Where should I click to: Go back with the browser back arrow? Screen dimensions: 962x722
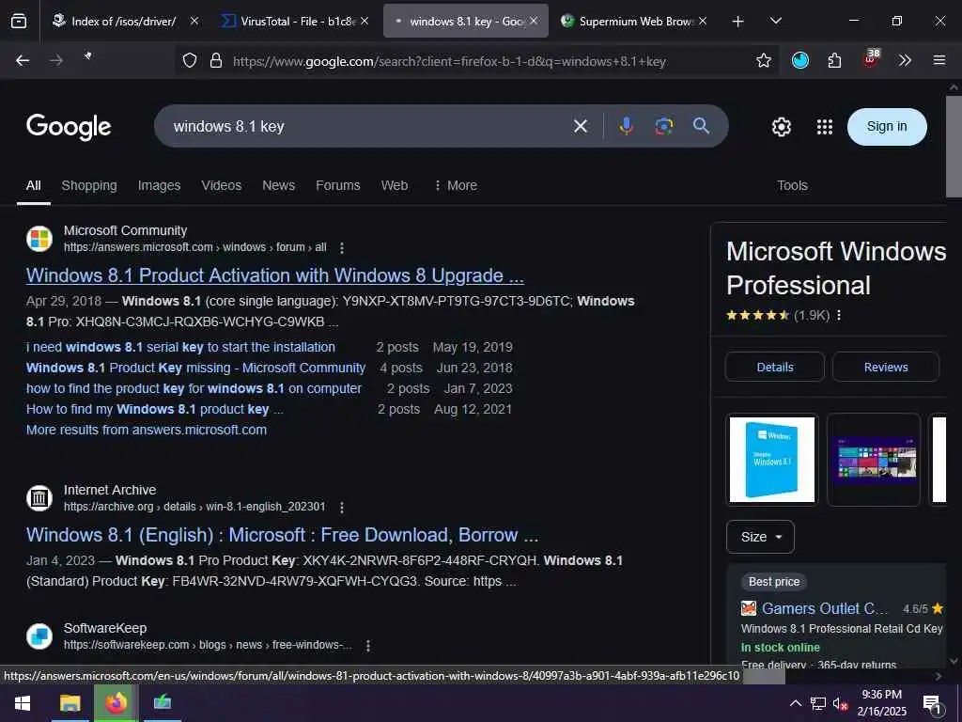tap(23, 60)
